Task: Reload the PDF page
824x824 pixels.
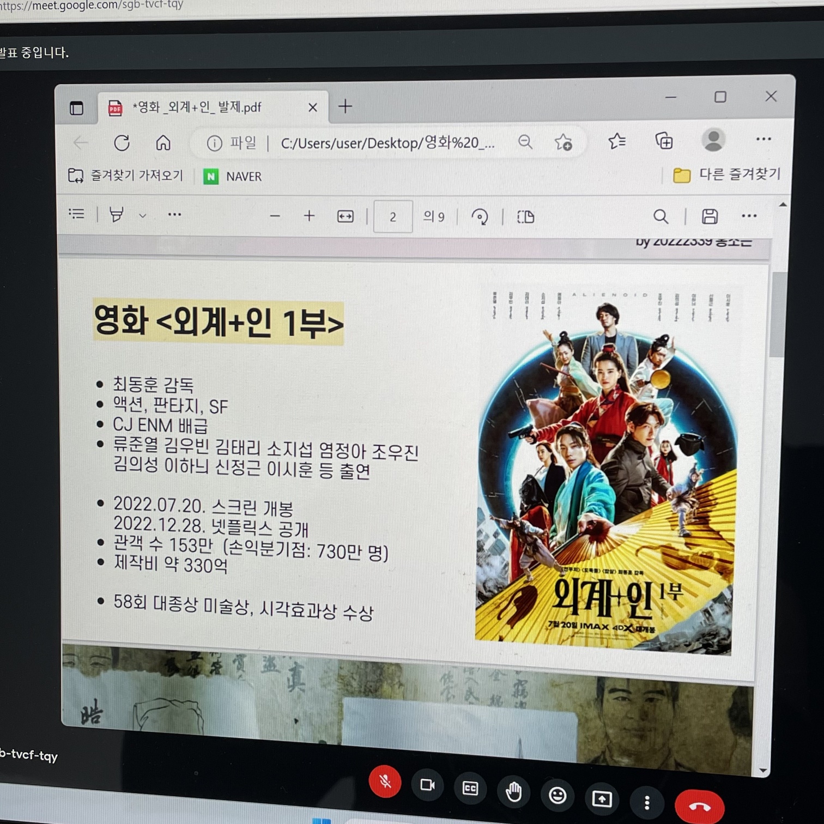Action: 122,143
